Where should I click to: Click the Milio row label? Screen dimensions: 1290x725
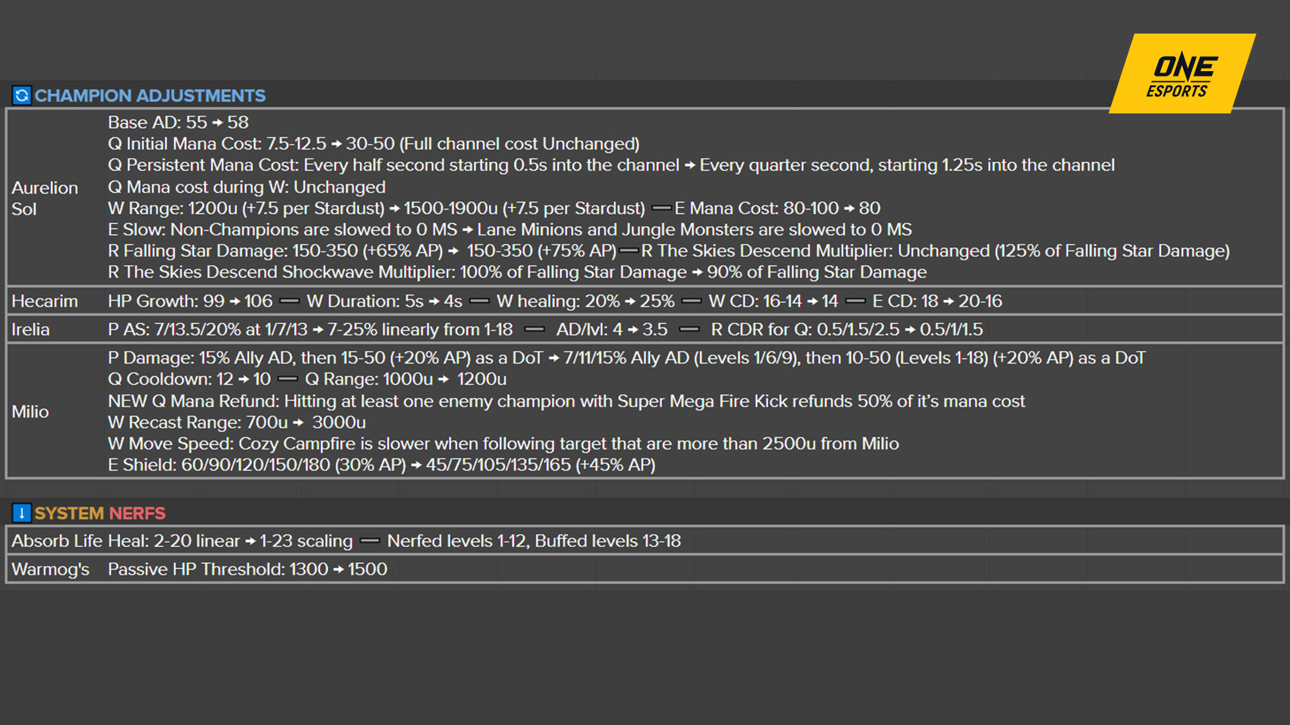pos(30,412)
